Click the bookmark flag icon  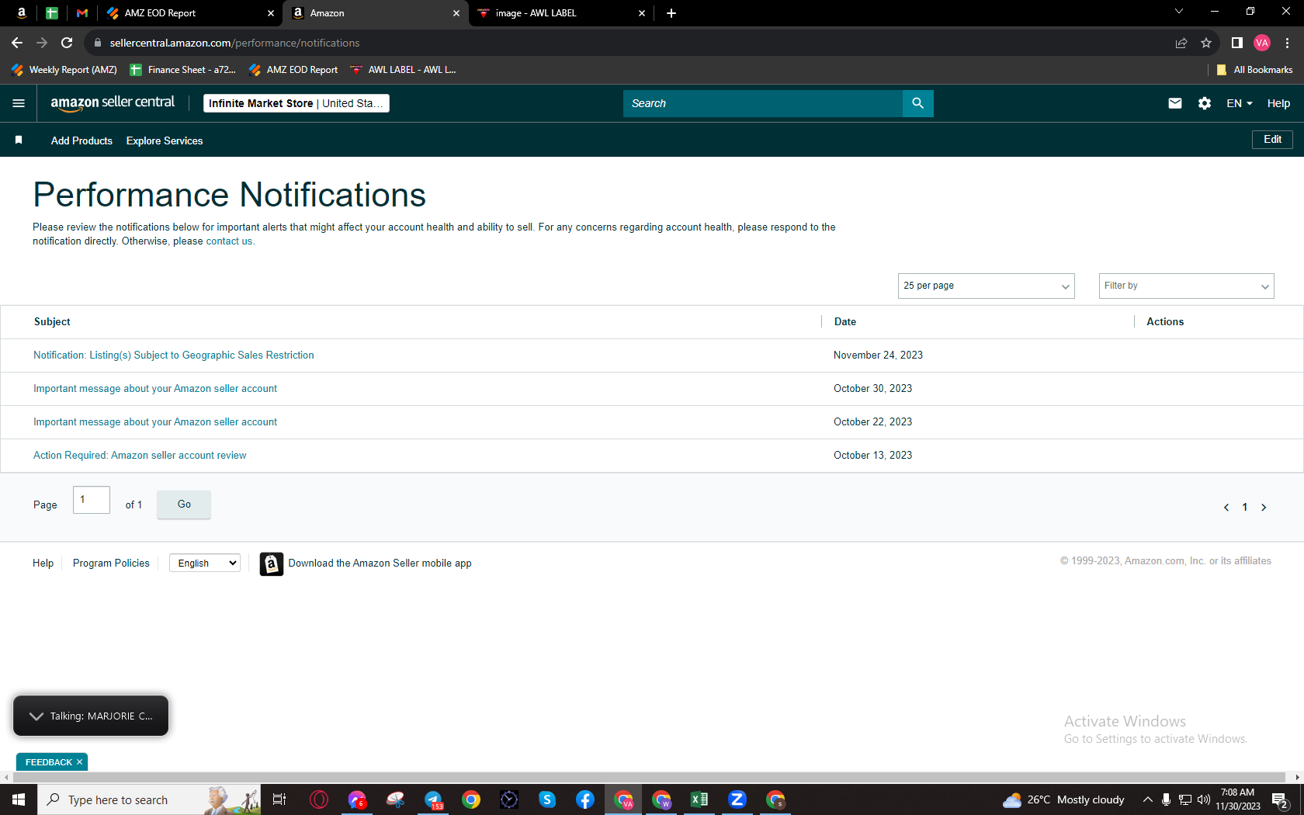click(19, 140)
